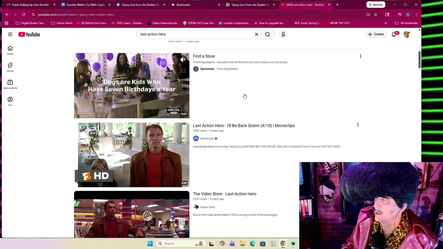The width and height of the screenshot is (443, 249).
Task: Open Subscriptions from the sidebar
Action: click(10, 84)
